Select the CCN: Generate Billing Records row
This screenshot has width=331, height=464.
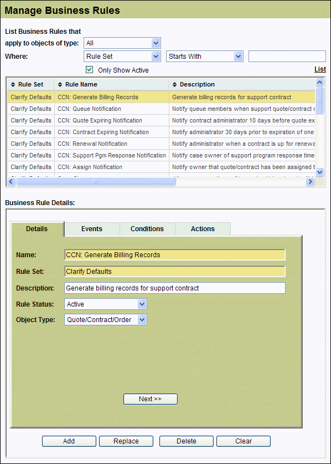pyautogui.click(x=162, y=97)
